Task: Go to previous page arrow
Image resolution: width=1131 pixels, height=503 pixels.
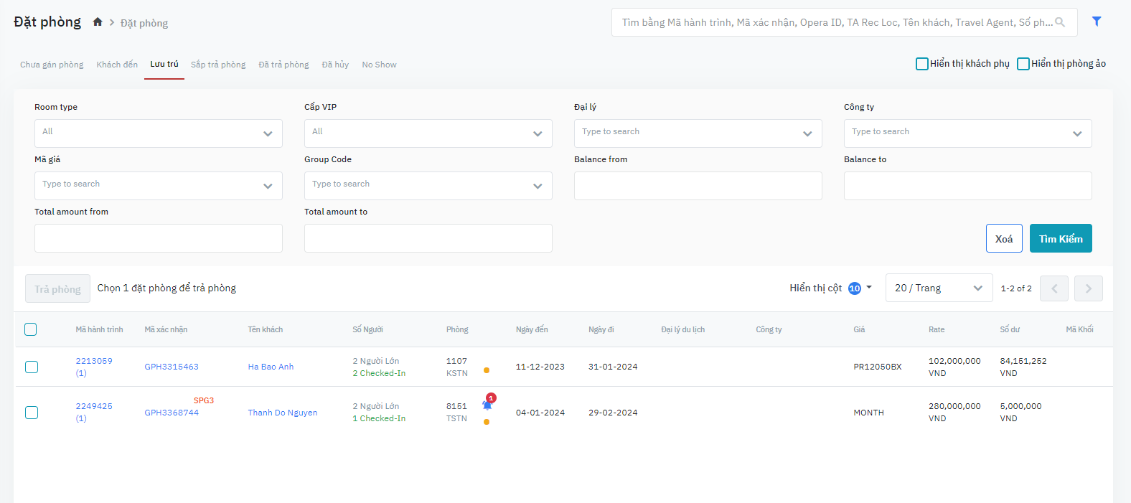Action: [1053, 288]
